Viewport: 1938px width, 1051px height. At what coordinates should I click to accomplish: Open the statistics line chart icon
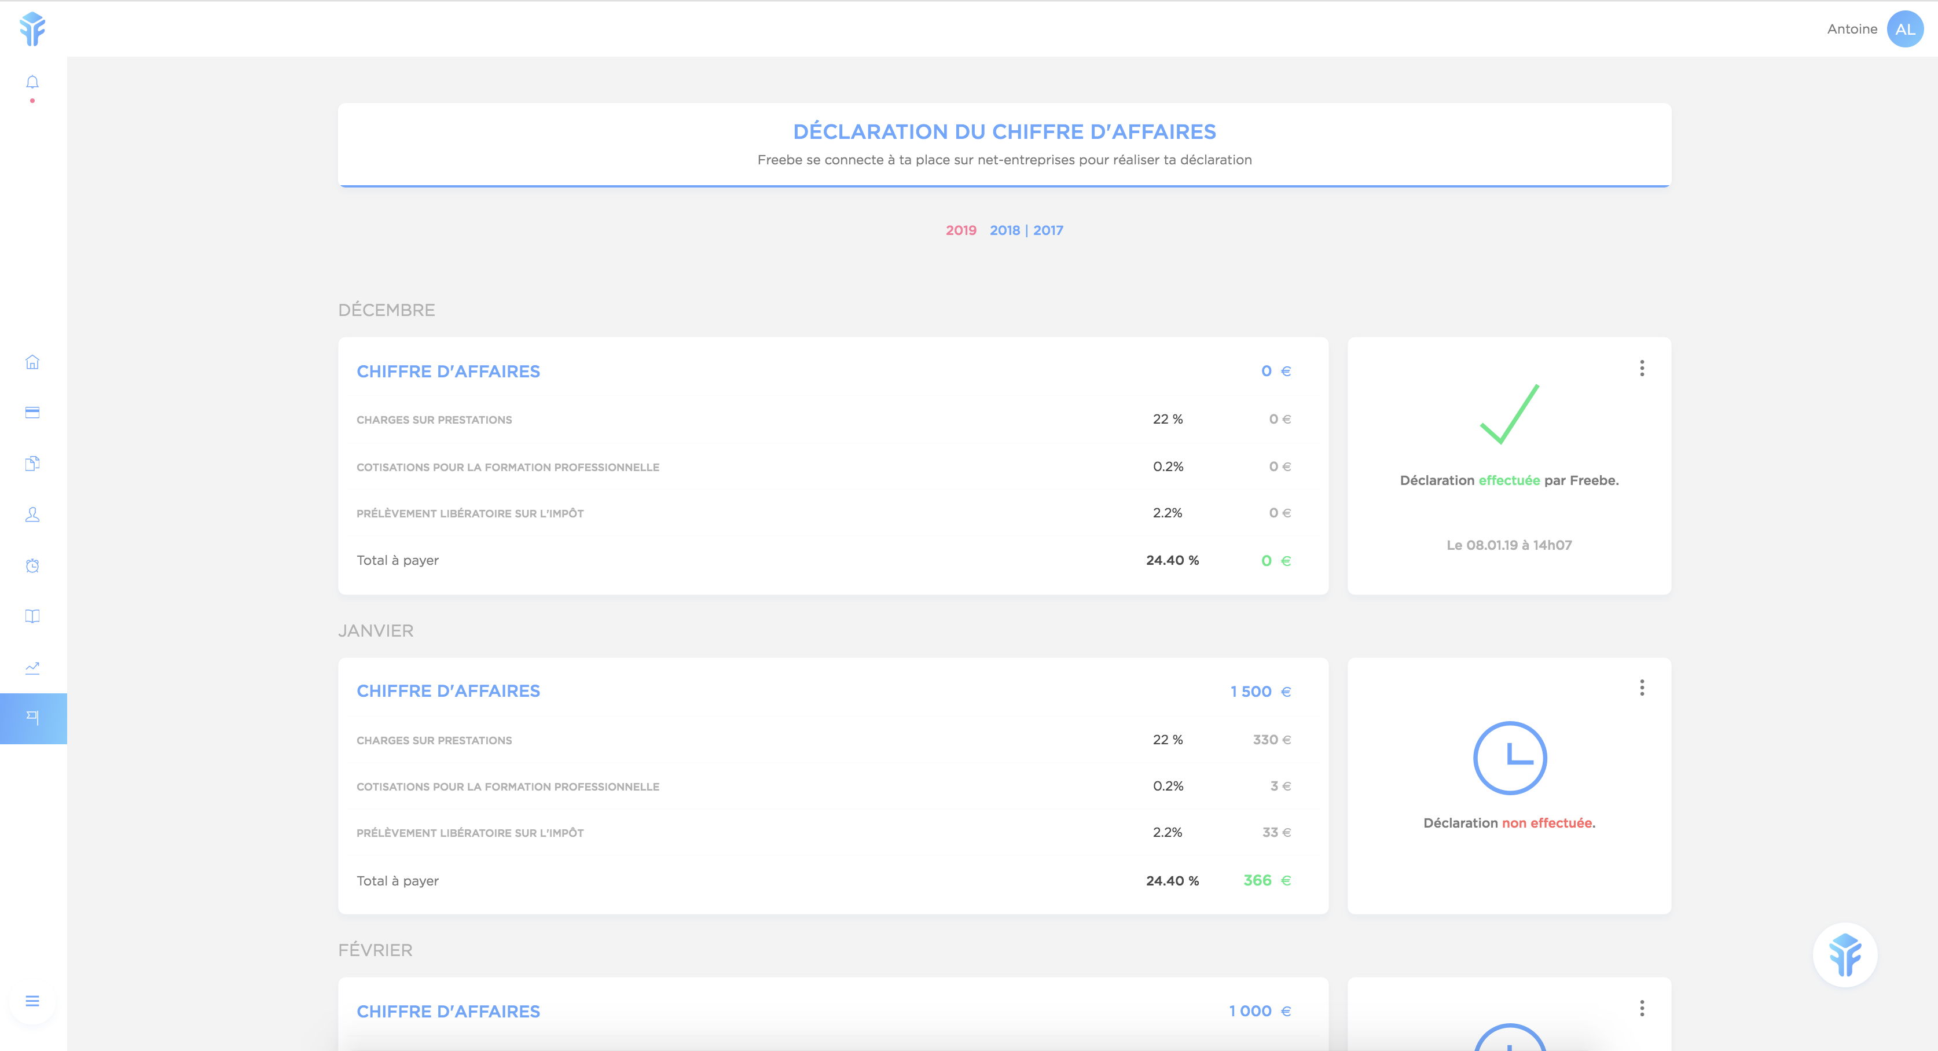pyautogui.click(x=32, y=667)
